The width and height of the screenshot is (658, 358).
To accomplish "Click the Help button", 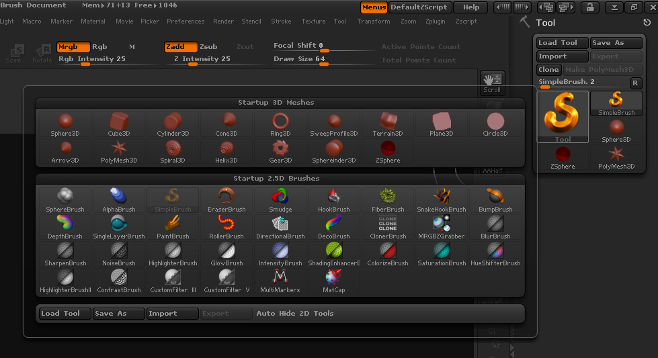I will pos(471,7).
